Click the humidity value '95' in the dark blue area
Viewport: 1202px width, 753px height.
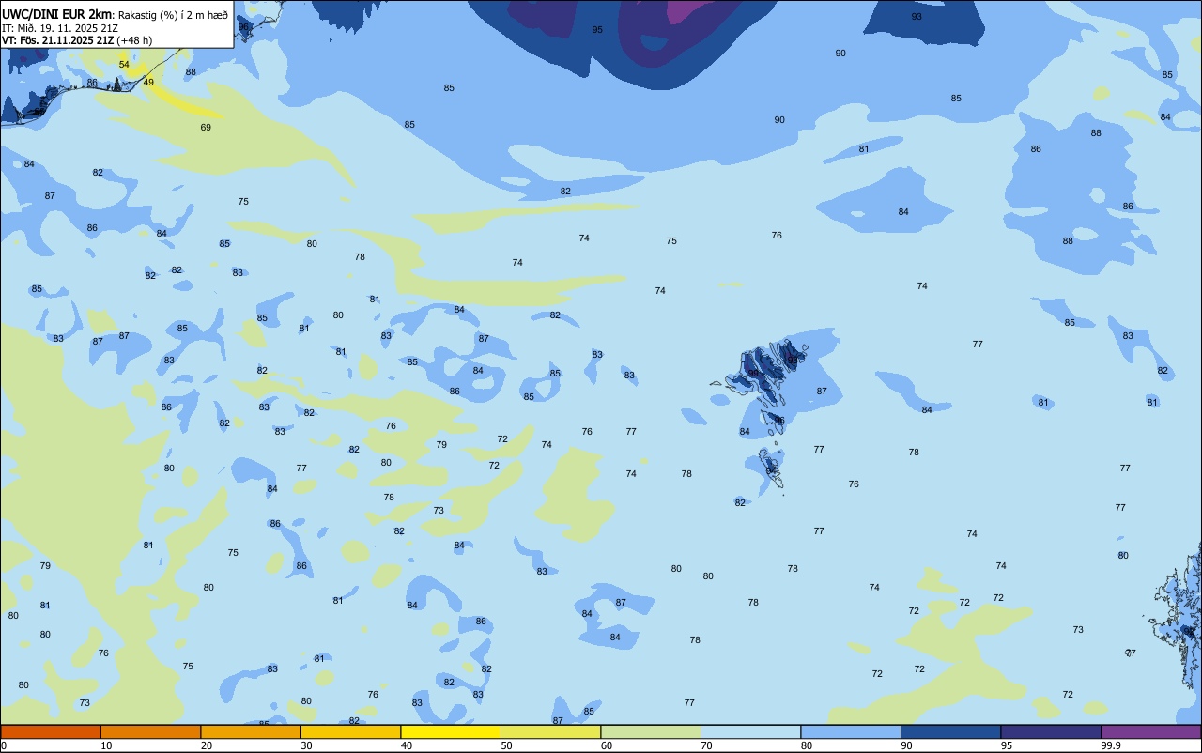[x=597, y=30]
